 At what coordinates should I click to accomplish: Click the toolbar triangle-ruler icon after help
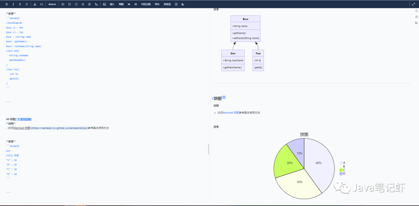coord(183,4)
